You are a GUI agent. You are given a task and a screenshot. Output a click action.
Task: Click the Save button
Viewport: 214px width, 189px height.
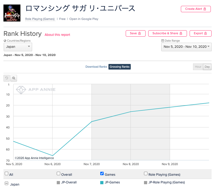136,33
